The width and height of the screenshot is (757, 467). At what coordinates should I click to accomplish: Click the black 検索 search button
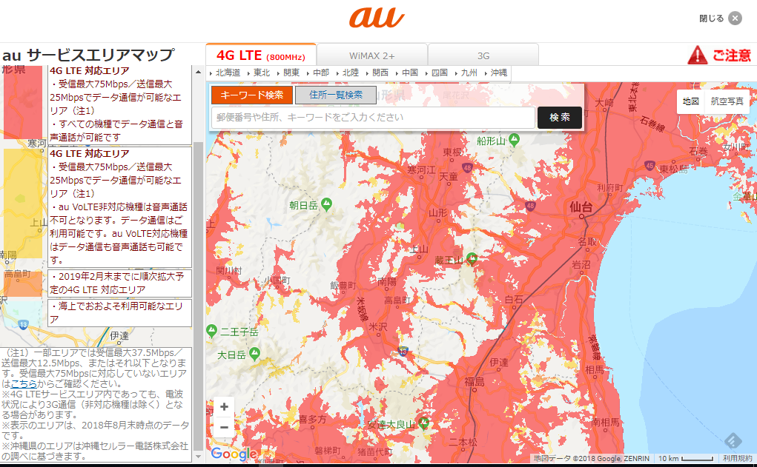[x=560, y=118]
